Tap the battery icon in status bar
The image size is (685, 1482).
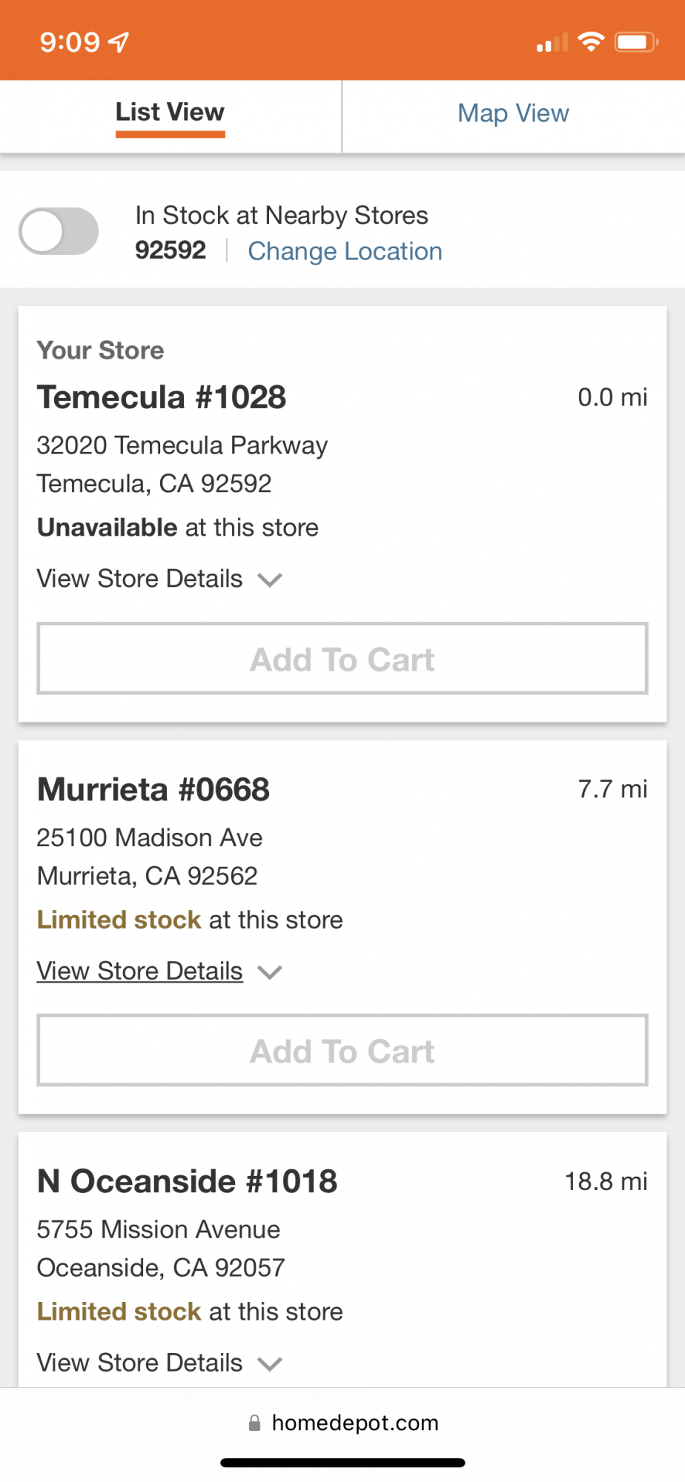(636, 41)
